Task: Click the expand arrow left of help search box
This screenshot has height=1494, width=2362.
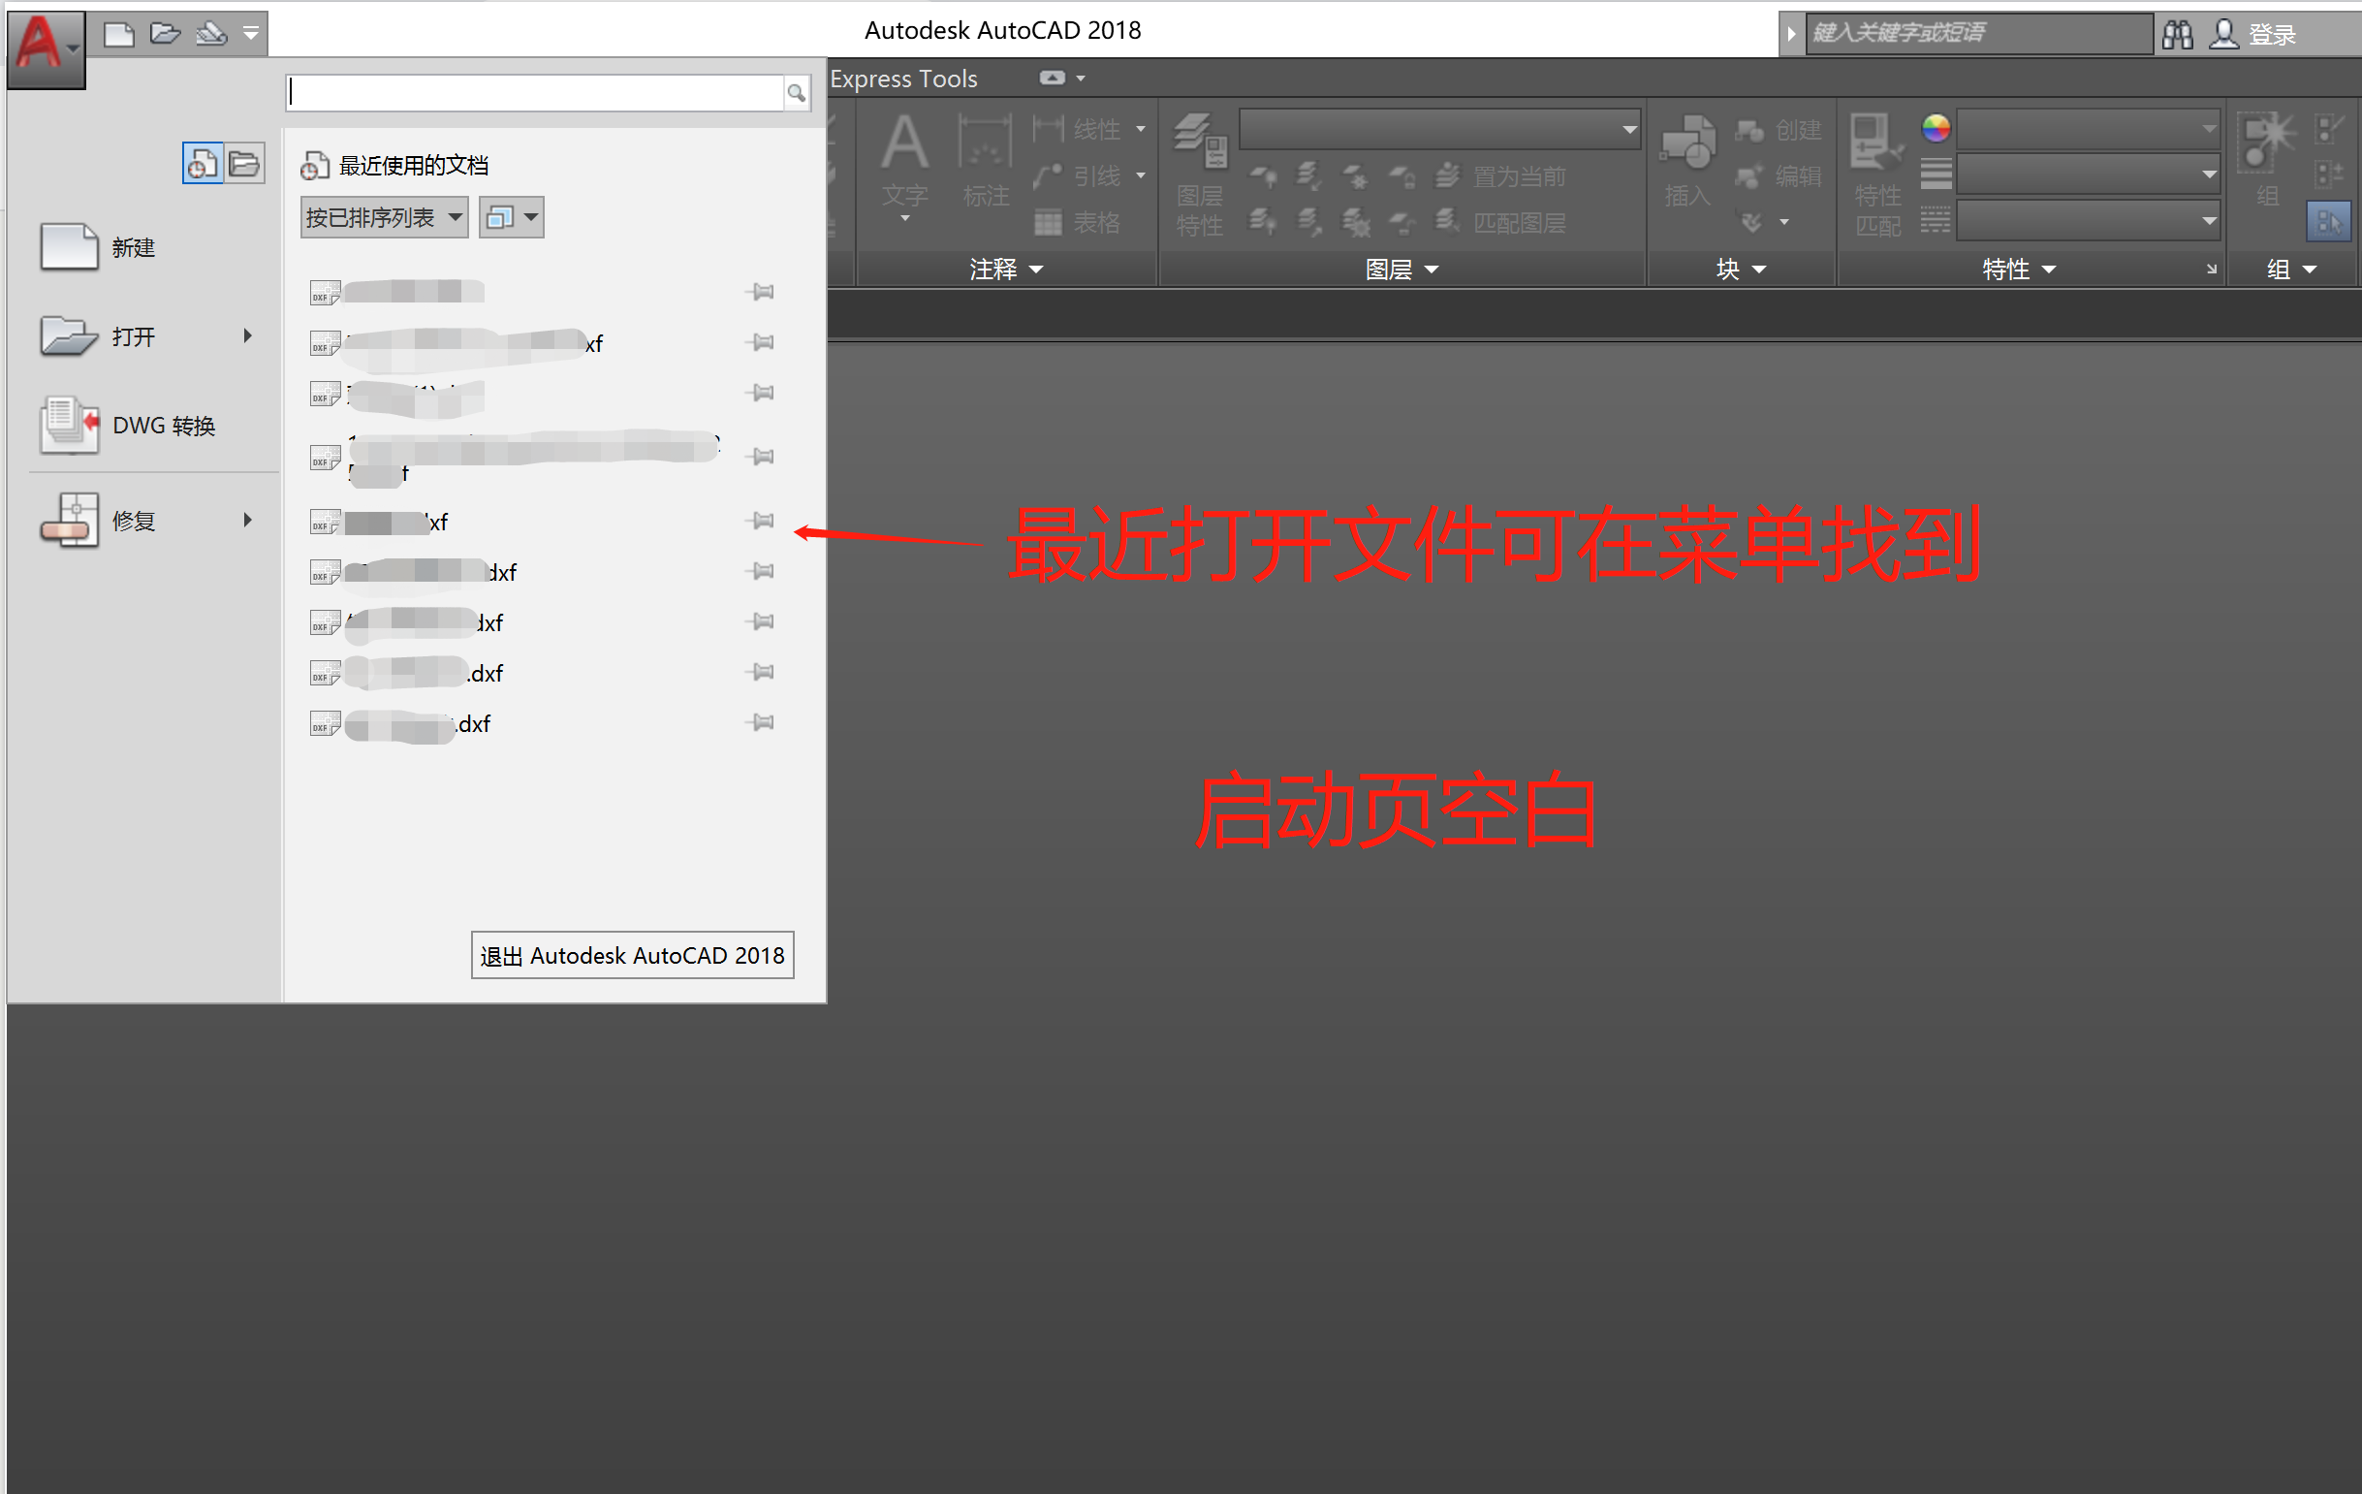Action: tap(1791, 34)
